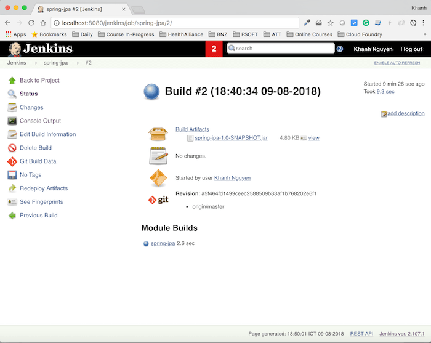Open the Apps bookmarks shortcut
The image size is (431, 343).
[15, 34]
